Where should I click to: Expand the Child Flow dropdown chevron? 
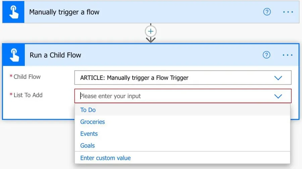[278, 78]
